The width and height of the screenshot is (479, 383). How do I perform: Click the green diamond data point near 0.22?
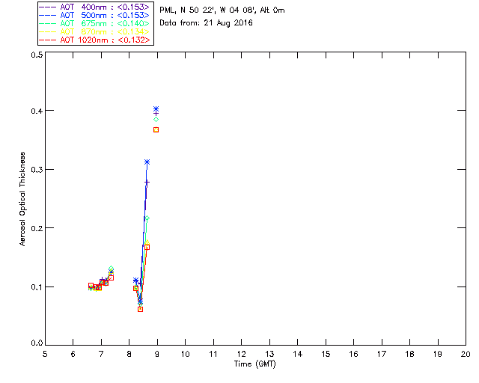(147, 218)
